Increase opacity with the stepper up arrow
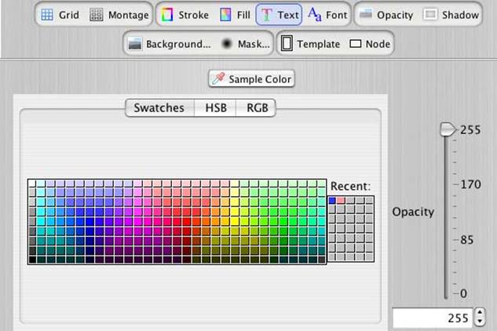 pos(480,313)
